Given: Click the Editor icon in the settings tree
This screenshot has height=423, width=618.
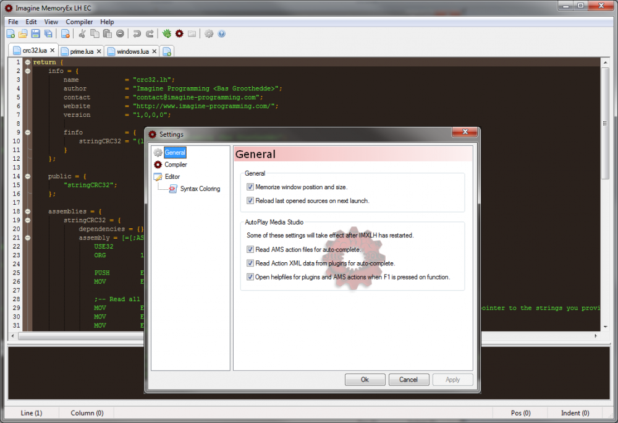Looking at the screenshot, I should tap(158, 177).
